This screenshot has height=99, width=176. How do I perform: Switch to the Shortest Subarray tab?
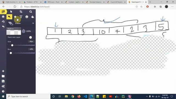(96, 2)
